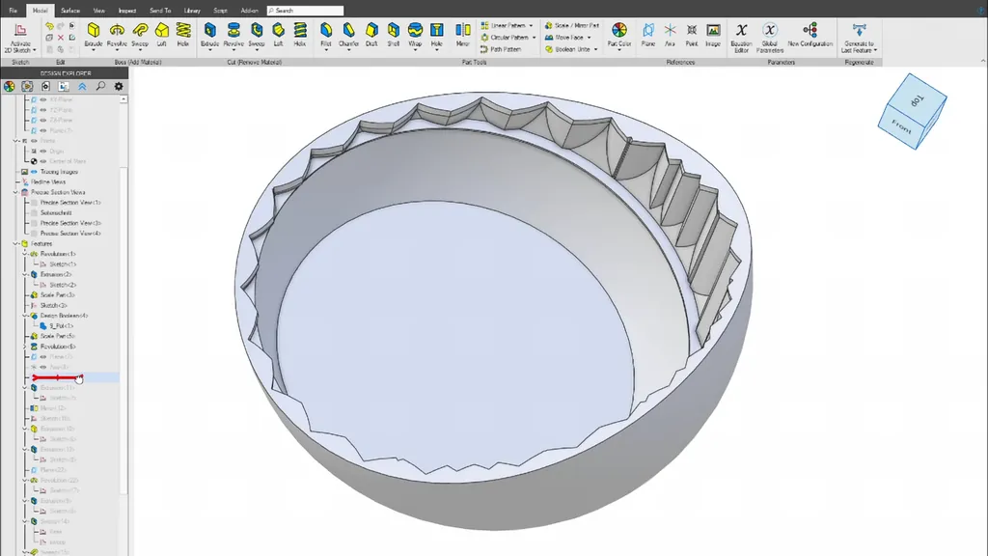The width and height of the screenshot is (988, 556).
Task: Open the Move Face dropdown arrow
Action: coord(590,38)
